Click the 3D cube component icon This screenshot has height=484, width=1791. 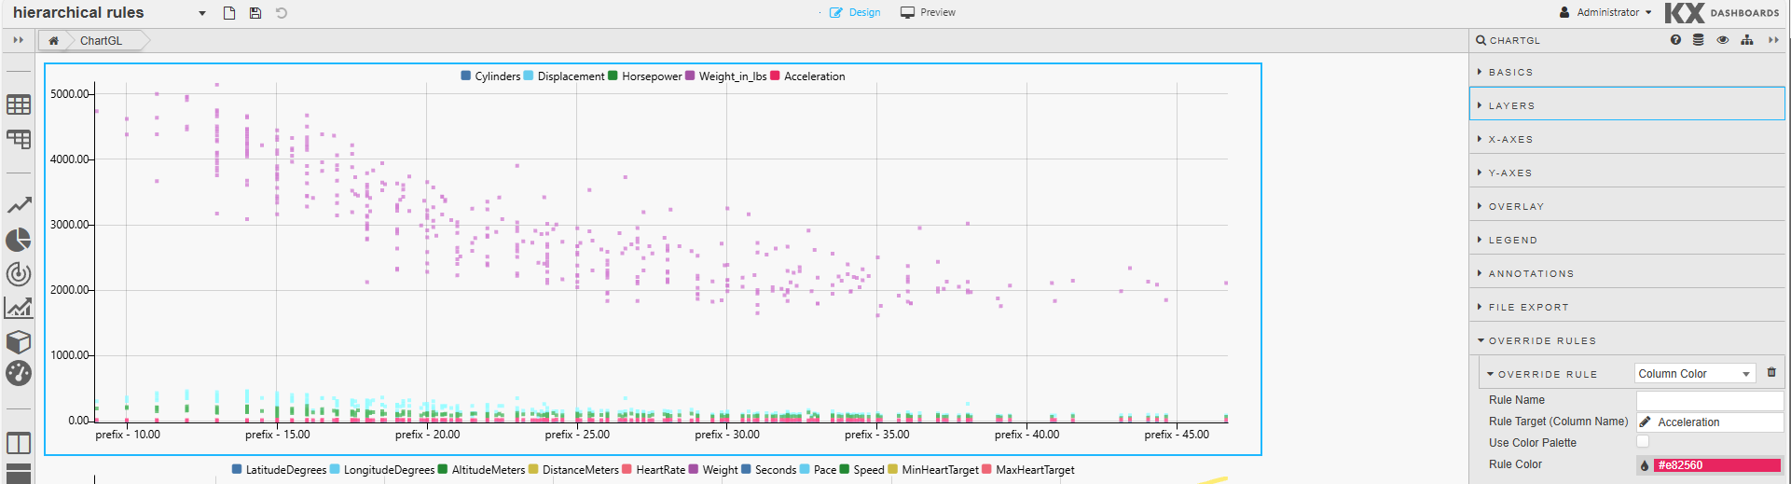coord(19,341)
